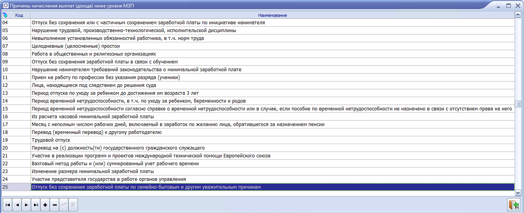Image resolution: width=524 pixels, height=213 pixels.
Task: Maximize the window
Action: pos(508,6)
